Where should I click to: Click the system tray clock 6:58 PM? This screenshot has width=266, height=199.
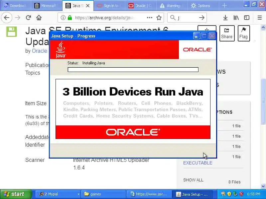click(x=254, y=194)
